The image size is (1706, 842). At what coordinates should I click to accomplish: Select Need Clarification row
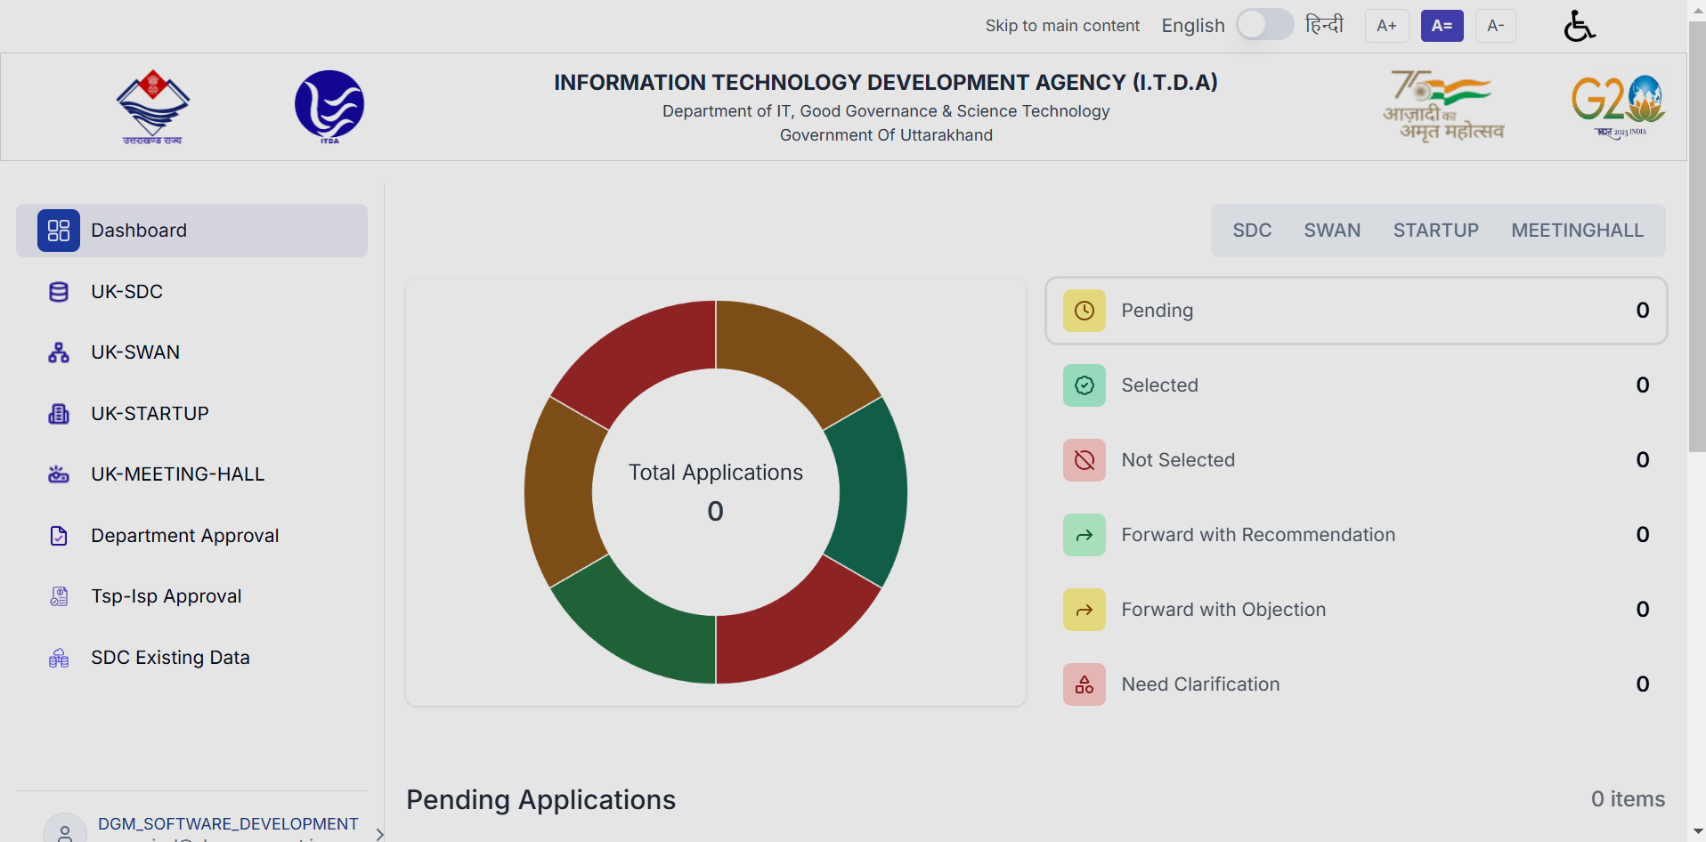tap(1355, 684)
